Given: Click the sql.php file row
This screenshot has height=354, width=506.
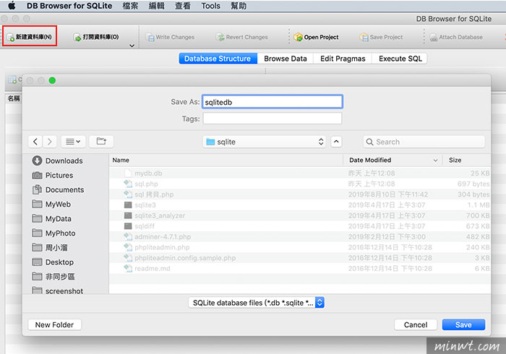Looking at the screenshot, I should (x=300, y=184).
